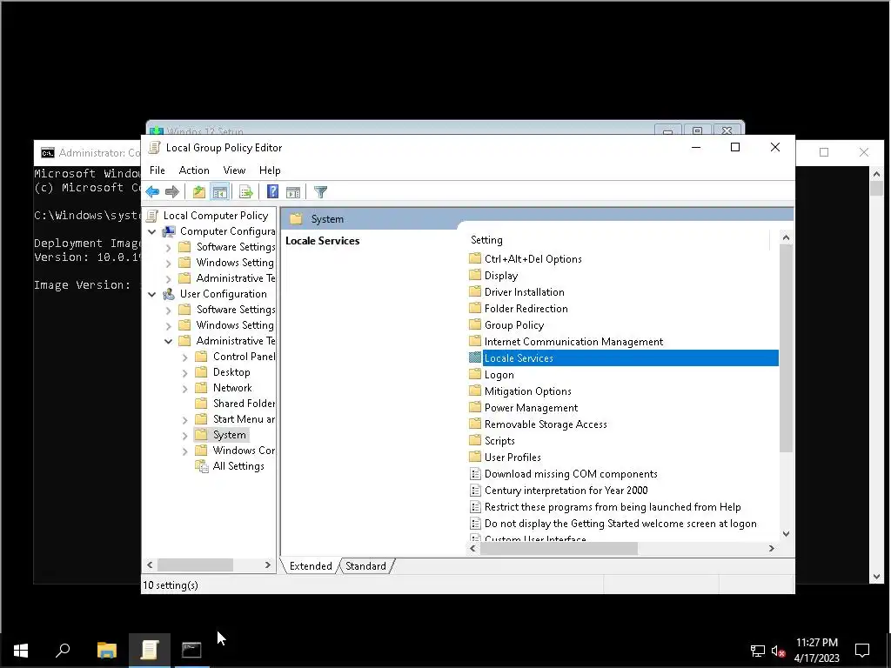Click the Restrict these programs policy icon
Screen dimensions: 891x668
475,507
